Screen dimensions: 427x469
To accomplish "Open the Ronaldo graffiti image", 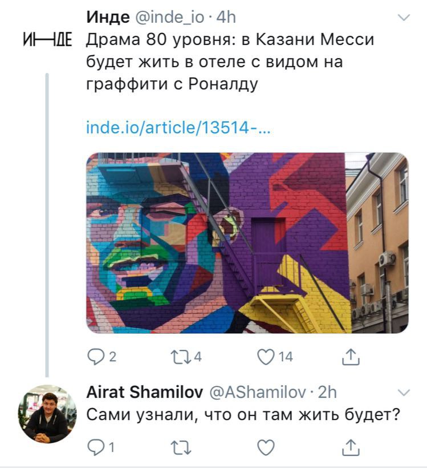I will (x=247, y=243).
